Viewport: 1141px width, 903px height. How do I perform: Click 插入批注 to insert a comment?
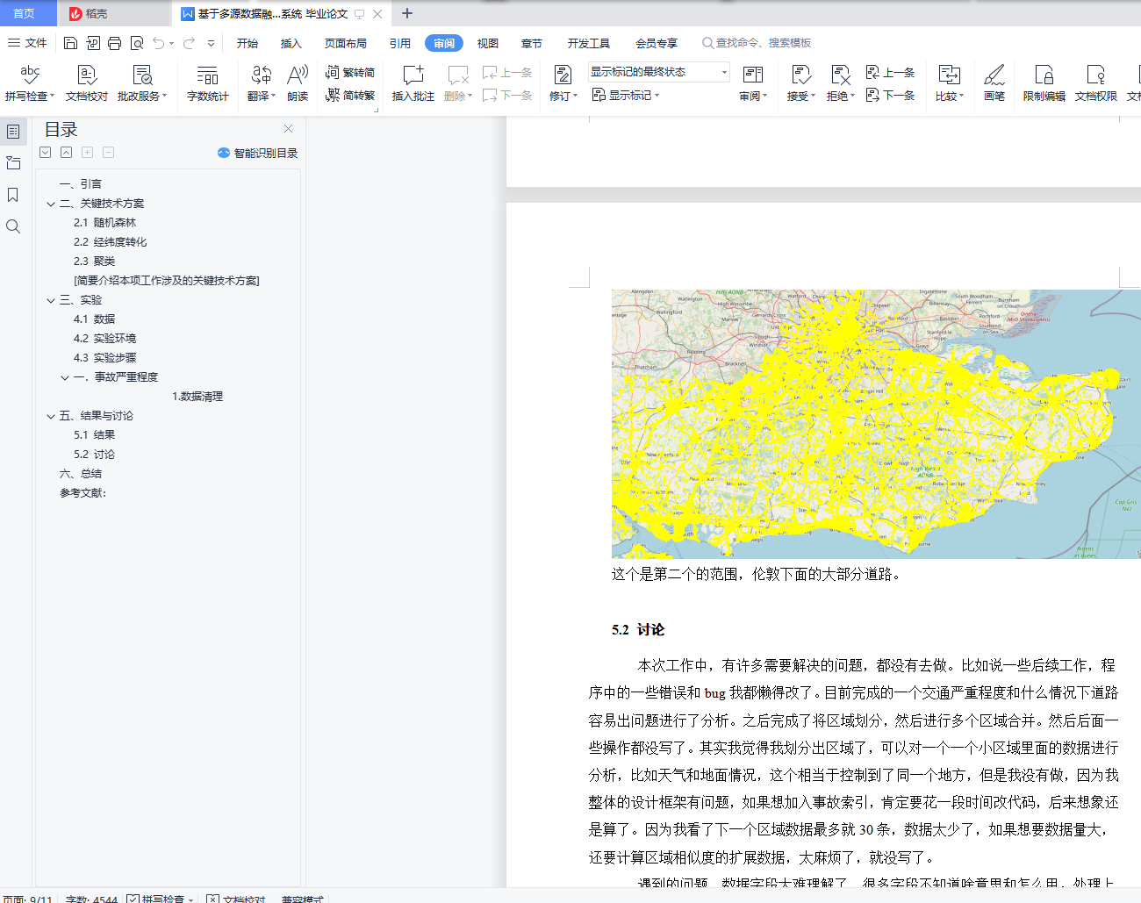(x=413, y=82)
